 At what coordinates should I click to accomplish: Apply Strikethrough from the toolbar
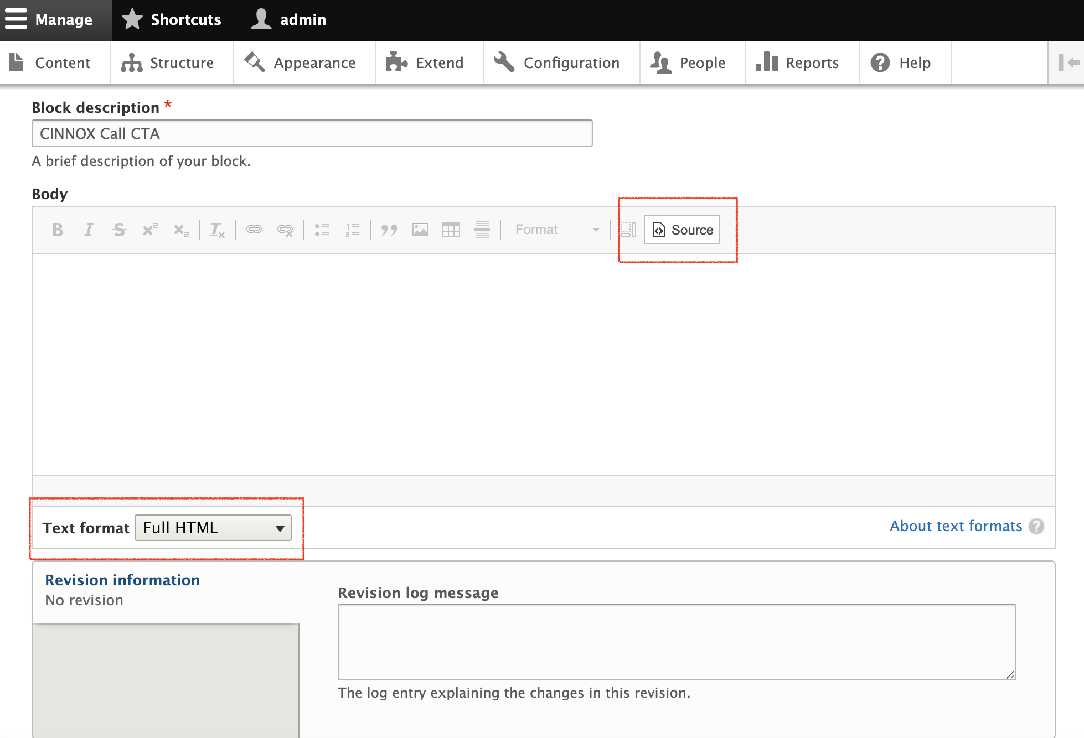[120, 230]
